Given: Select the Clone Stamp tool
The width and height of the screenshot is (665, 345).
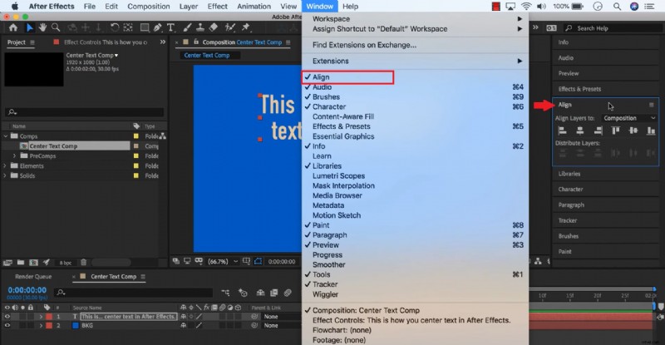Looking at the screenshot, I should coord(200,27).
